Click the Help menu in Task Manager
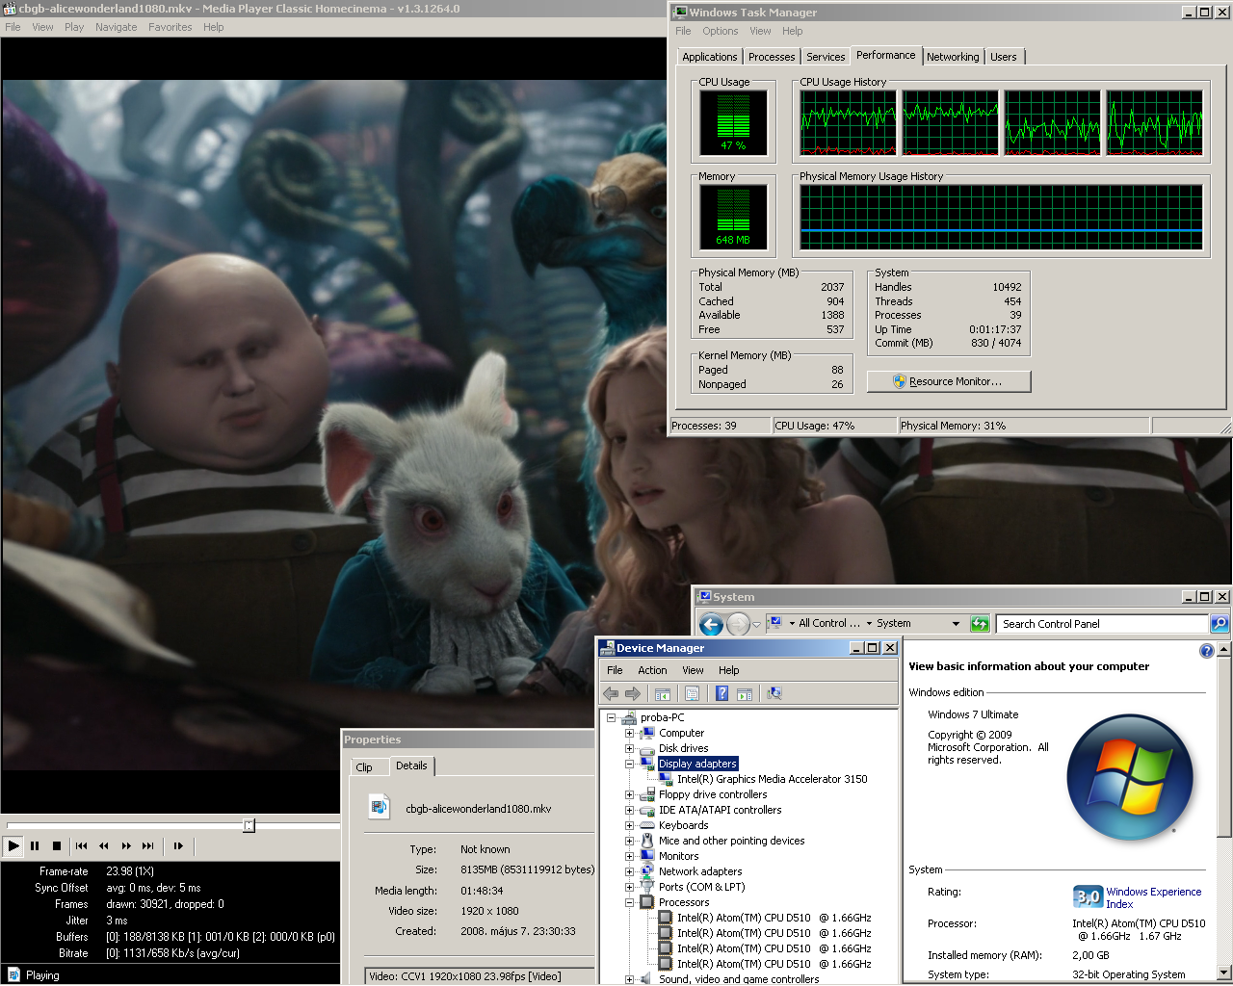The height and width of the screenshot is (986, 1233). click(x=793, y=31)
